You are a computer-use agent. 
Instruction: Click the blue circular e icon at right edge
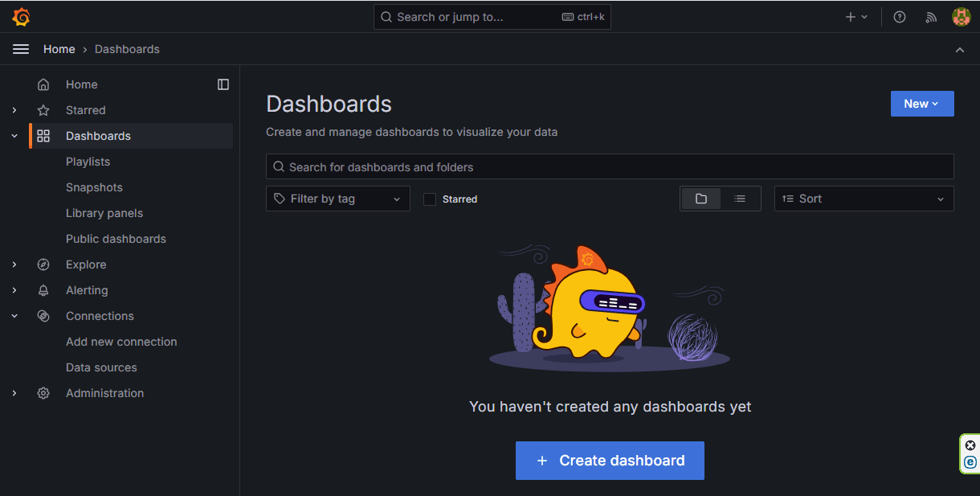(970, 462)
